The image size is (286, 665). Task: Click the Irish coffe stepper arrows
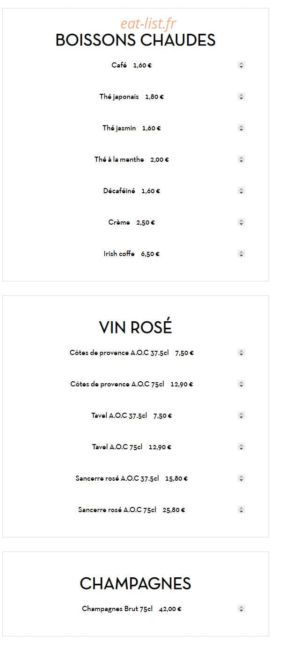point(241,254)
